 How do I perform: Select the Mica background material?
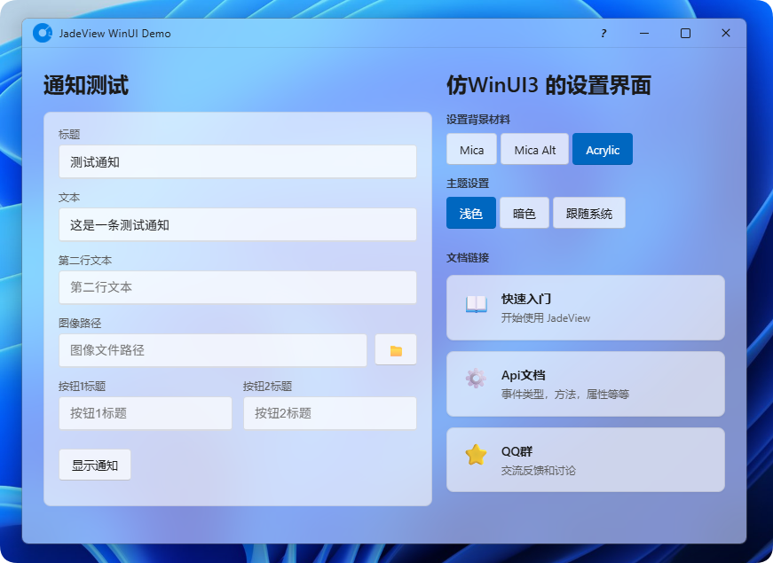[x=471, y=150]
